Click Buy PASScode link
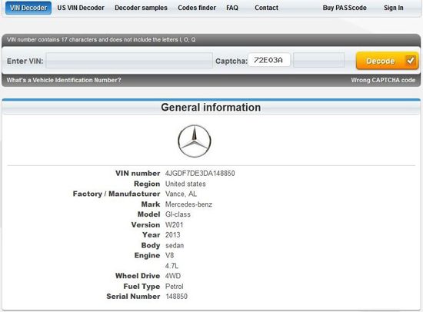The height and width of the screenshot is (312, 423). (x=345, y=8)
